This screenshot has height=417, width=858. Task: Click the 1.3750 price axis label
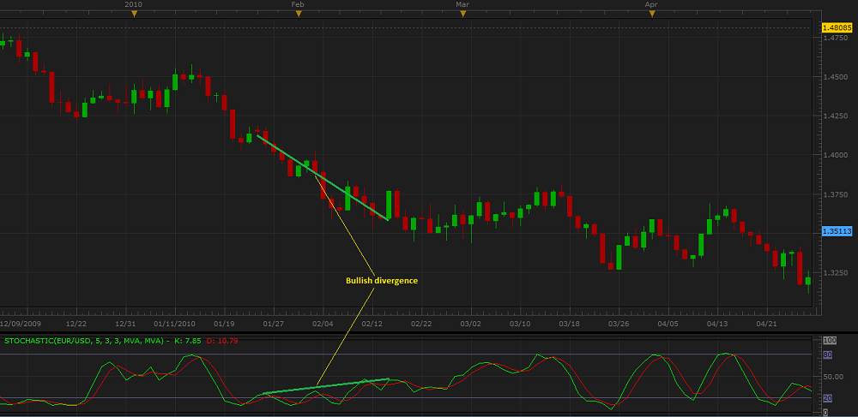[x=836, y=195]
